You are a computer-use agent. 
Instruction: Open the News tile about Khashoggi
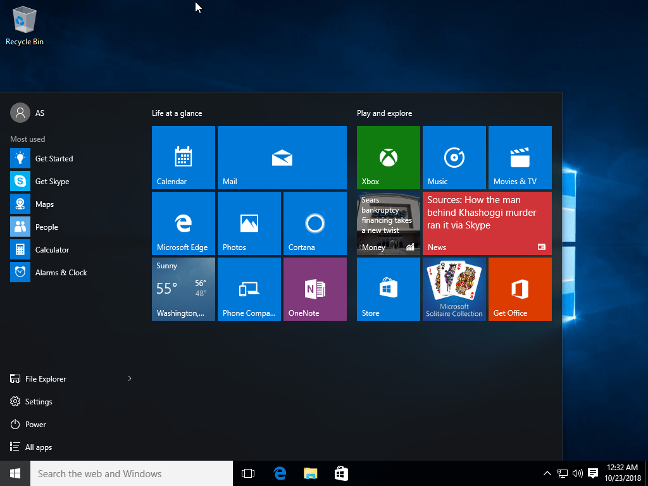coord(487,223)
